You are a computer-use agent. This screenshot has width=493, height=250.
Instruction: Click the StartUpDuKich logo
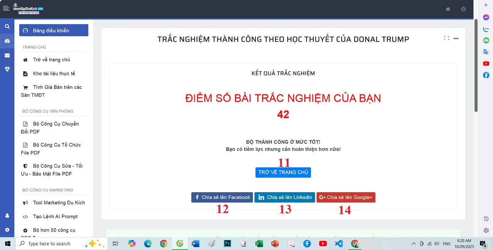tap(28, 8)
